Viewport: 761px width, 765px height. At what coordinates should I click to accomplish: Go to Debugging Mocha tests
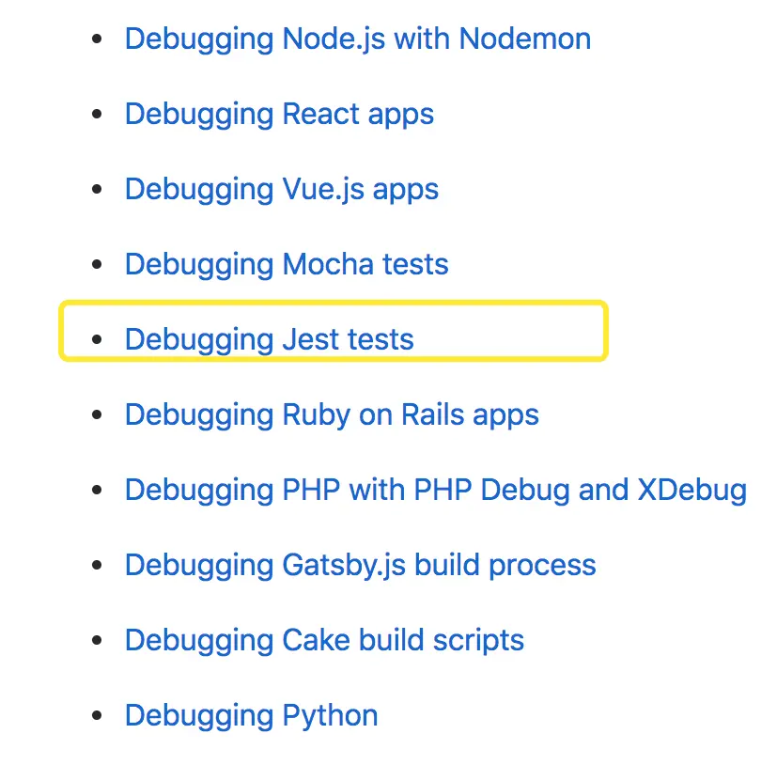(287, 264)
